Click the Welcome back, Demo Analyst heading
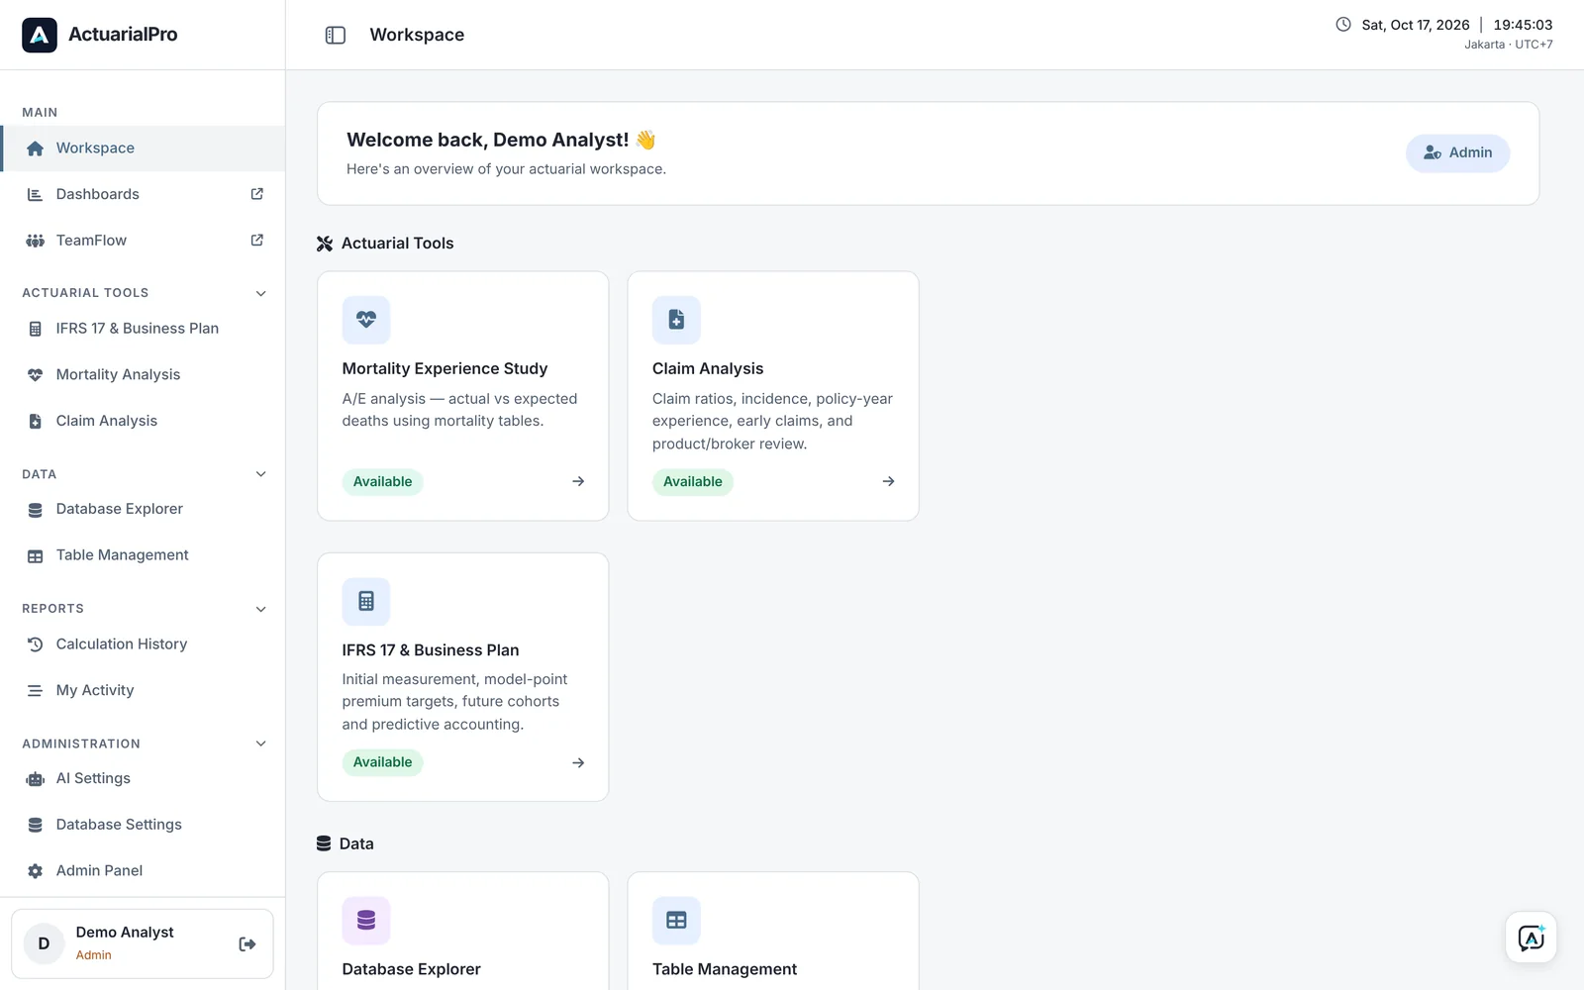 click(x=501, y=140)
